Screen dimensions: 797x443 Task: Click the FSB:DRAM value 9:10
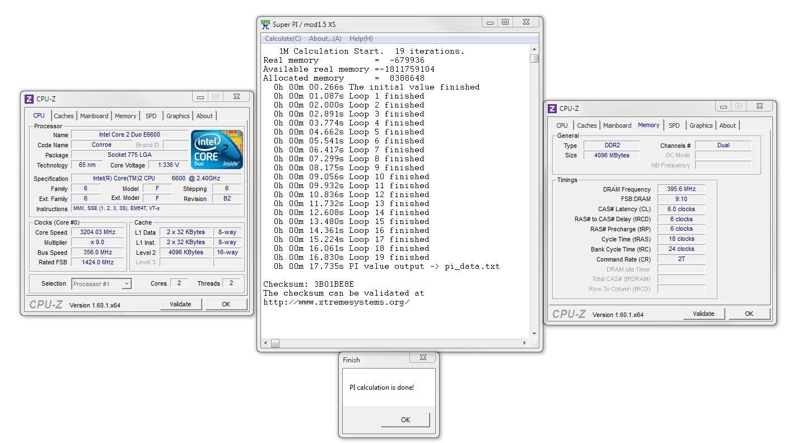click(681, 199)
